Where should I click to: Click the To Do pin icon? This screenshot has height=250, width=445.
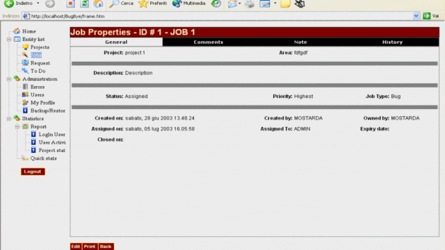pyautogui.click(x=25, y=71)
